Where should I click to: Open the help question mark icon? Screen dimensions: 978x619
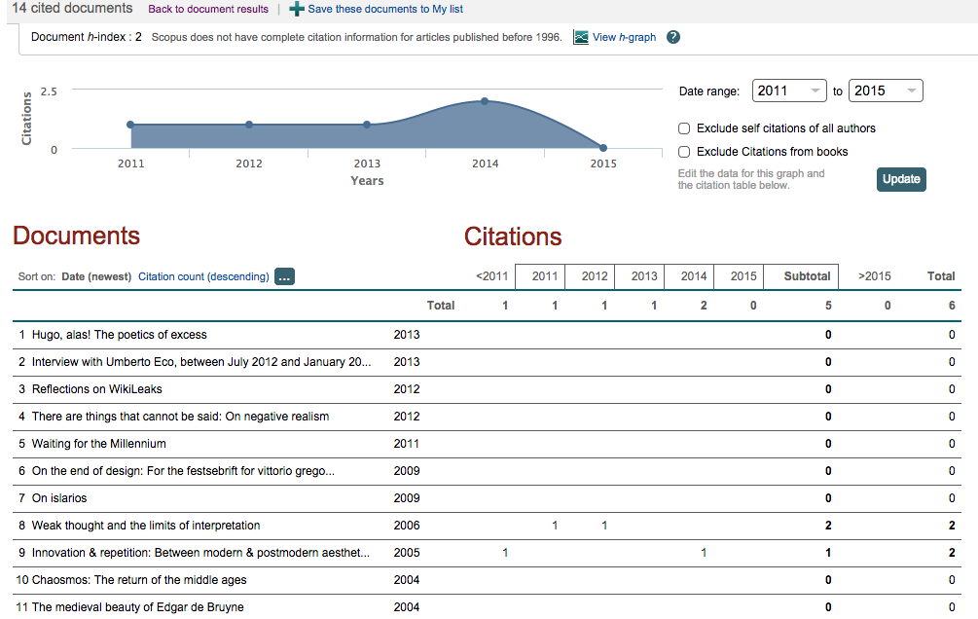point(672,38)
